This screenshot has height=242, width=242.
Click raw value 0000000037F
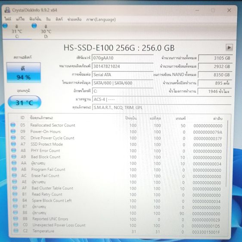click(208, 139)
